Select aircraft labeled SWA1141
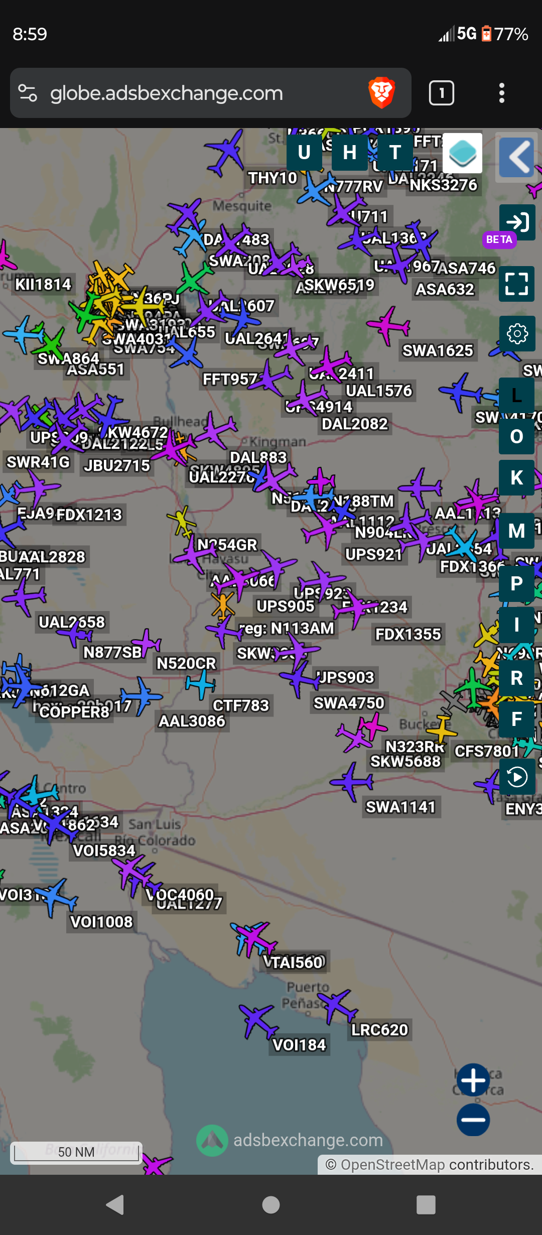 click(x=352, y=781)
